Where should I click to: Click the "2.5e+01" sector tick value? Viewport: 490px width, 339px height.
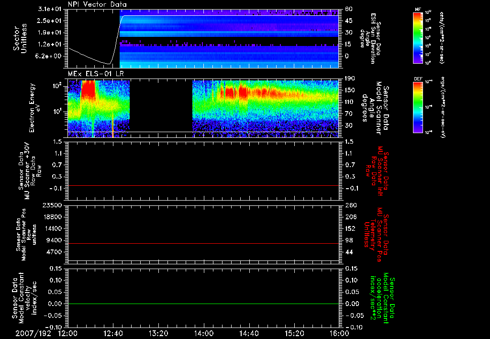tap(50, 21)
